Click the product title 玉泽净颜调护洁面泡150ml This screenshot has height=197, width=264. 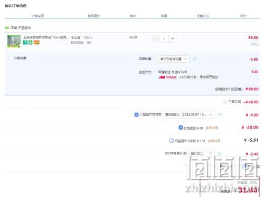[x=46, y=37]
